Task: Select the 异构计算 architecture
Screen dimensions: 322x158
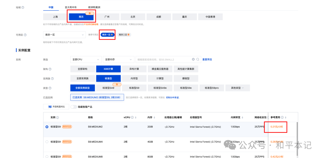Action: (x=134, y=69)
